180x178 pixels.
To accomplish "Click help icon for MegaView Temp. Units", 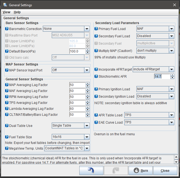I will pyautogui.click(x=7, y=148).
